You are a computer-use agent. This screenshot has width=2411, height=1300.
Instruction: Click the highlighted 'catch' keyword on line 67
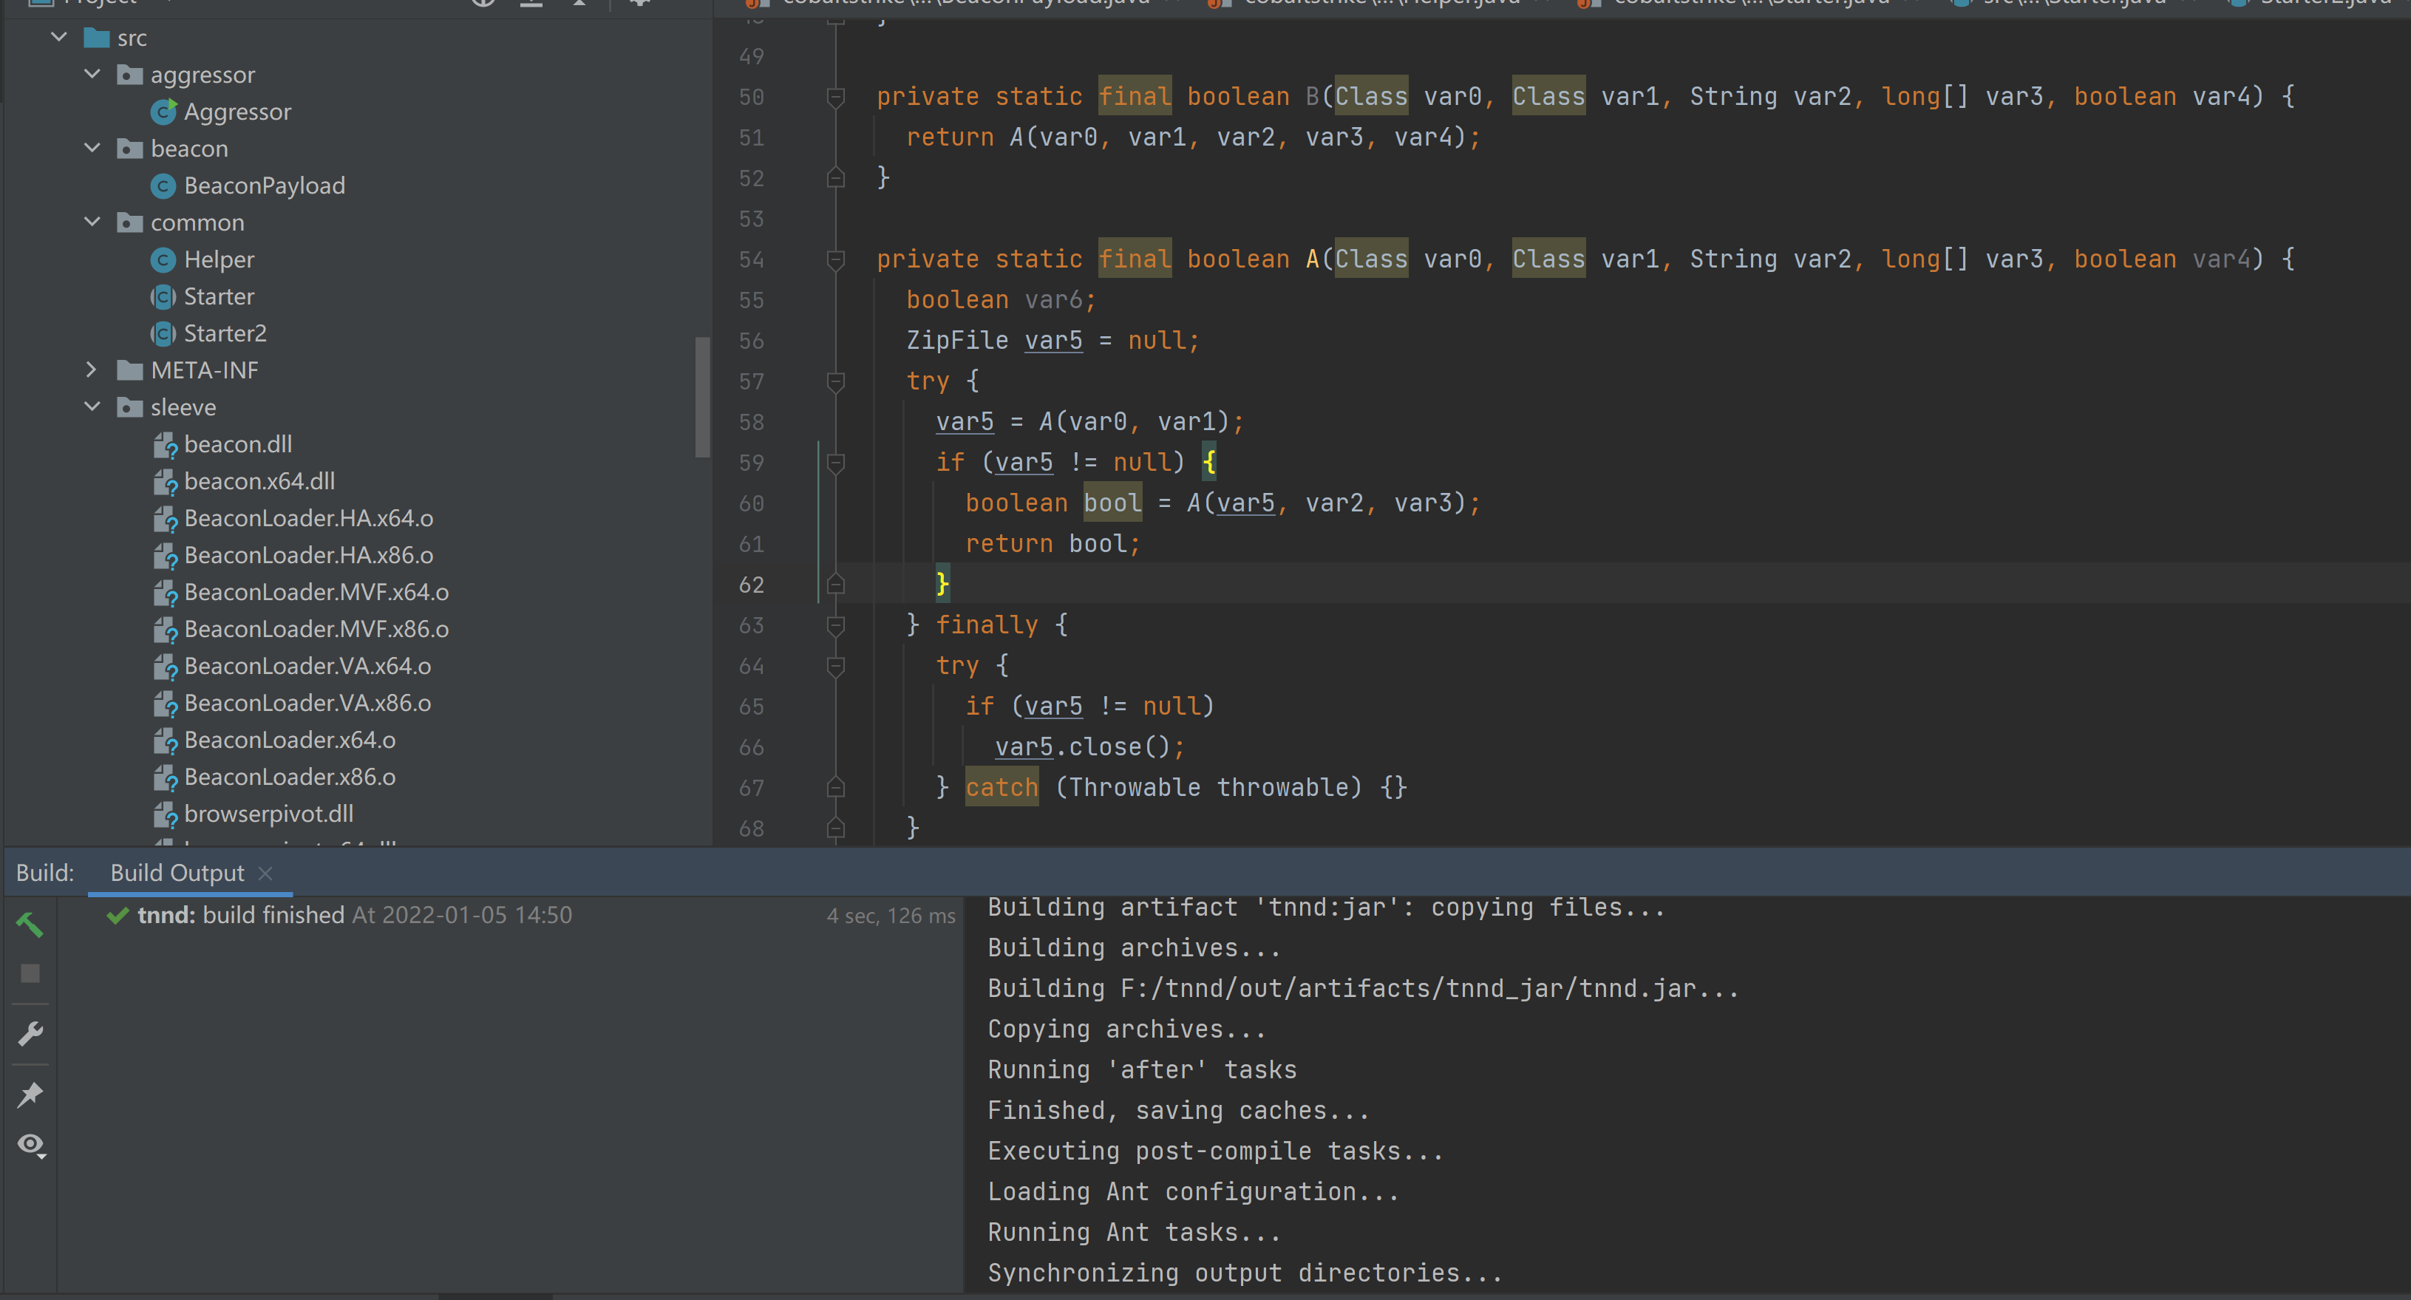click(1002, 787)
